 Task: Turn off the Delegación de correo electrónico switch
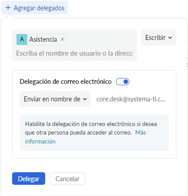123,82
